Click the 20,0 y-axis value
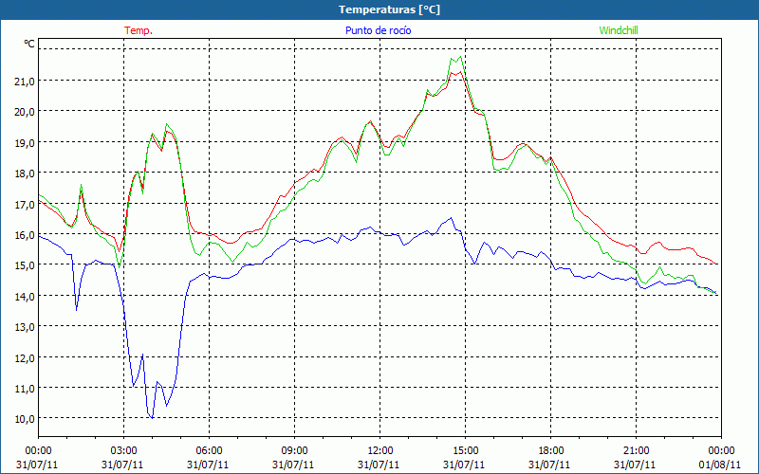759x474 pixels. [x=25, y=111]
